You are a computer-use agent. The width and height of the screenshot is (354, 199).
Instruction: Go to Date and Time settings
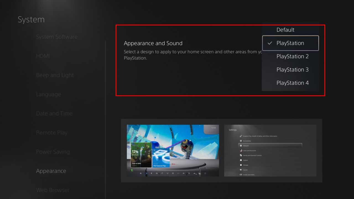pyautogui.click(x=54, y=113)
